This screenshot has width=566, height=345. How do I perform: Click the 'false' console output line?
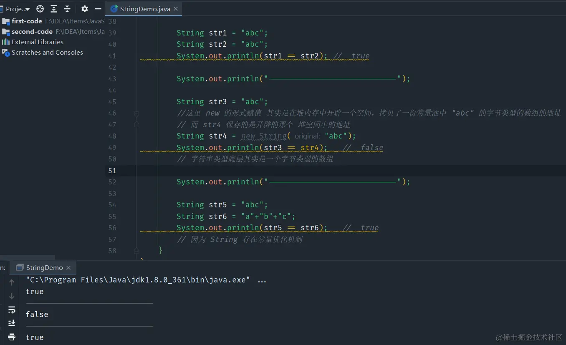[x=37, y=315]
